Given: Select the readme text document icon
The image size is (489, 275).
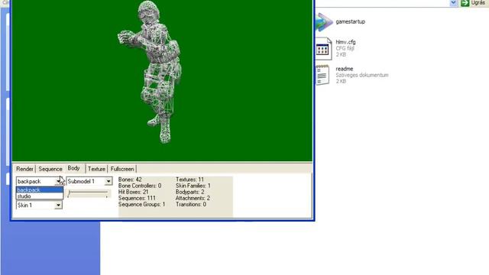Looking at the screenshot, I should 322,75.
